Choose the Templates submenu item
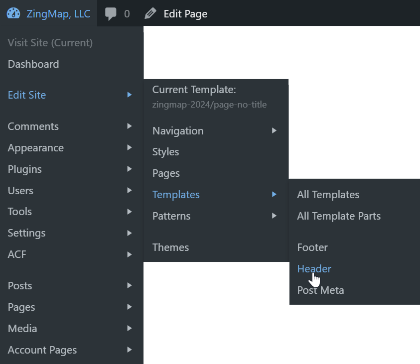This screenshot has height=364, width=420. click(x=176, y=195)
